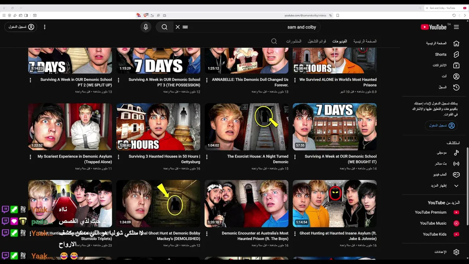The width and height of the screenshot is (469, 264).
Task: Open title 'We Survived ALONE in World's Most Haunted Prisons'
Action: tap(338, 82)
